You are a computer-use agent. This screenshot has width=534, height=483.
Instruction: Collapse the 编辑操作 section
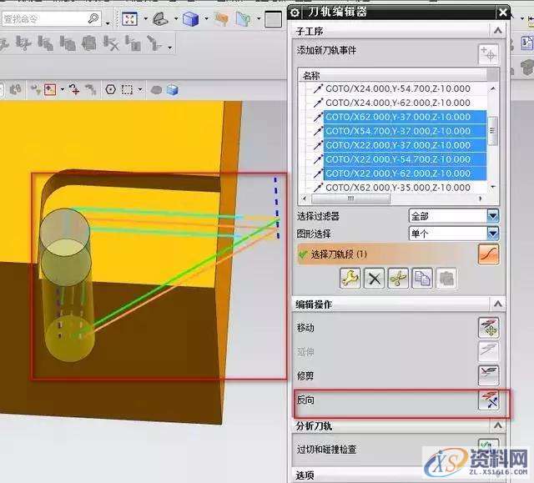[498, 304]
